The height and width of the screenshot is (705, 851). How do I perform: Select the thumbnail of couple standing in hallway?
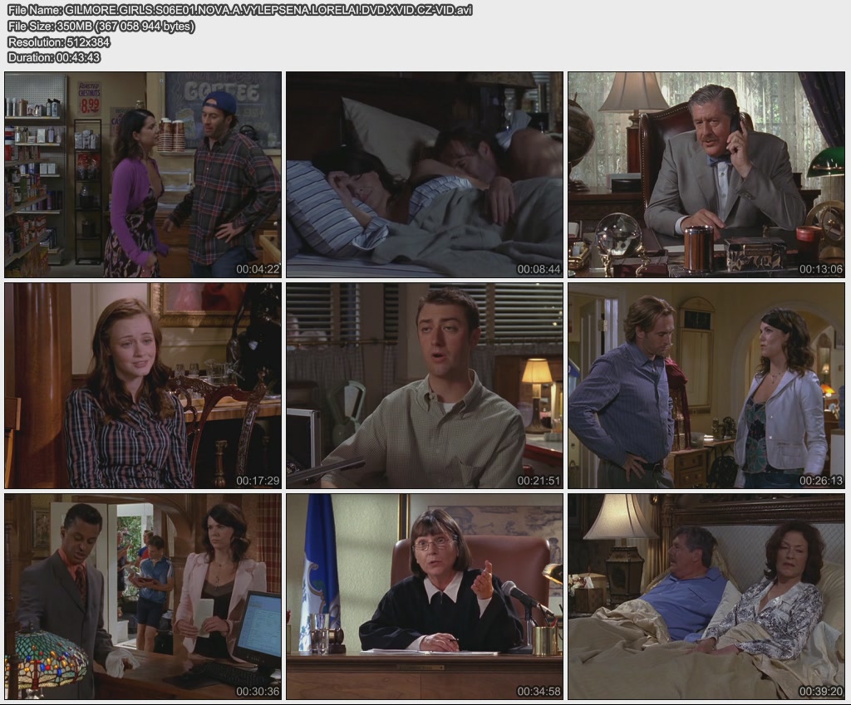[706, 385]
